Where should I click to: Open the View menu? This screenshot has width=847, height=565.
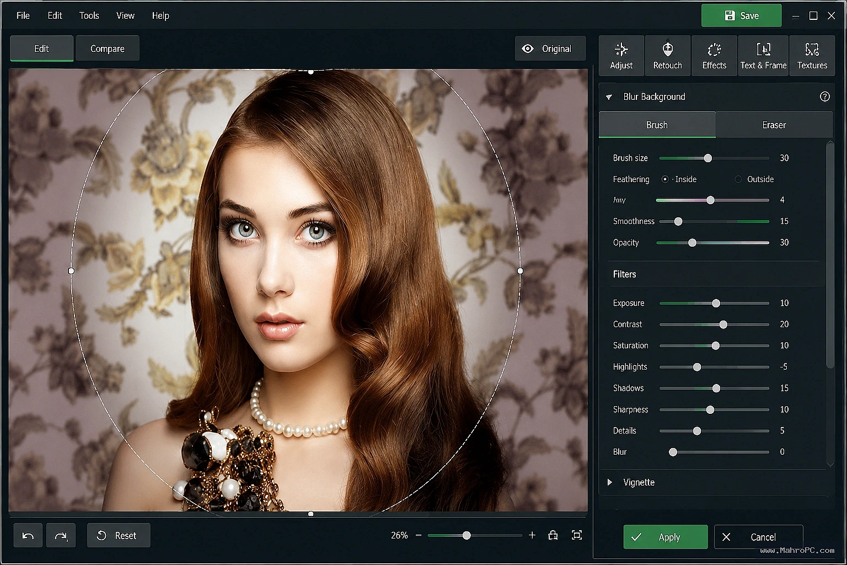(125, 15)
